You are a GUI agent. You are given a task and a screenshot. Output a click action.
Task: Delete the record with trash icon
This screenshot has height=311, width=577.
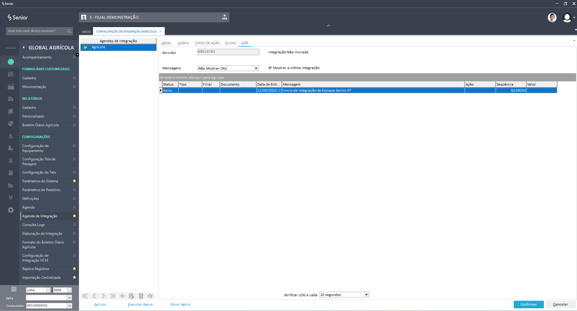point(141,296)
